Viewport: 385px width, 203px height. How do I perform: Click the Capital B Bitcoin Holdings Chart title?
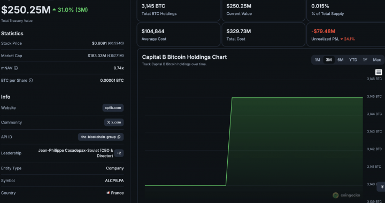[x=184, y=57]
